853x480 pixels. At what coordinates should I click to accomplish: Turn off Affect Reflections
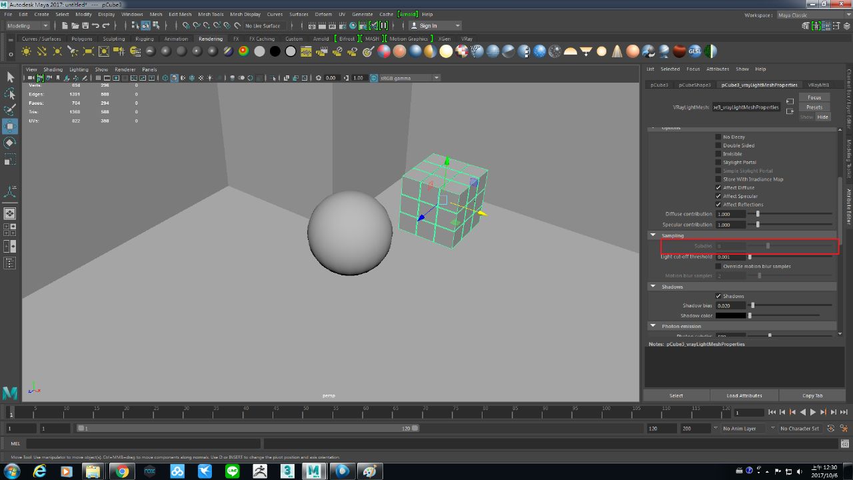[x=718, y=205]
